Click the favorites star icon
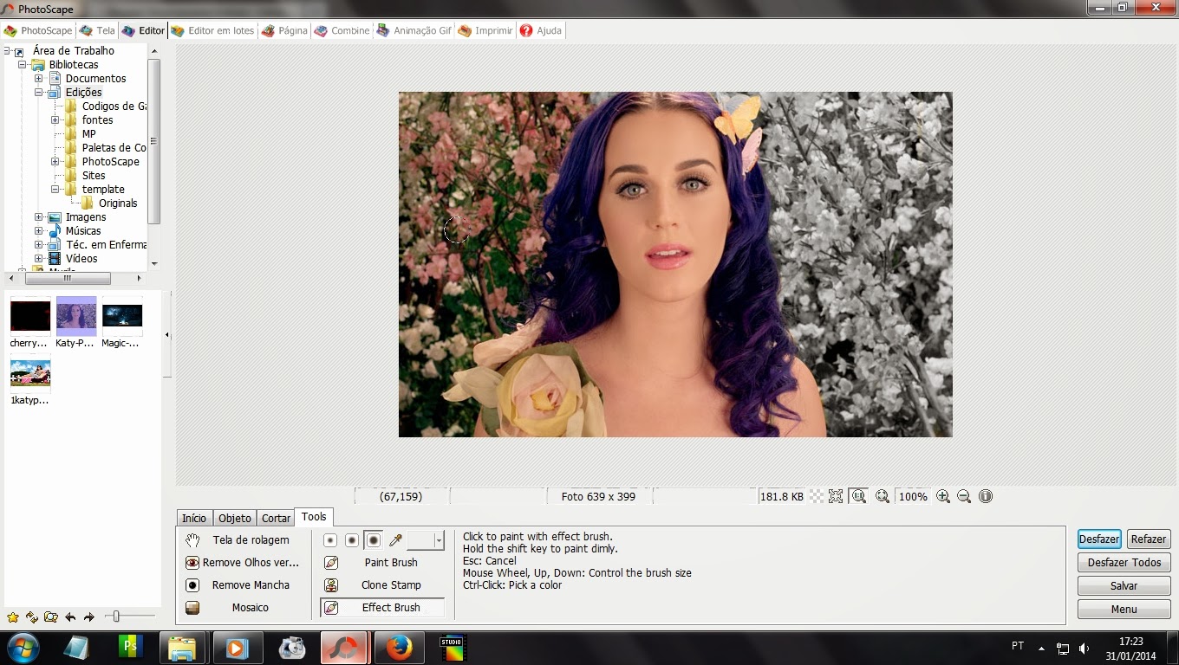The height and width of the screenshot is (665, 1179). coord(13,617)
